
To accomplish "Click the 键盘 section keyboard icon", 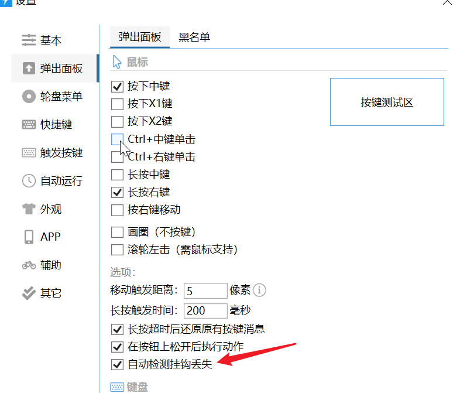I will coord(117,387).
